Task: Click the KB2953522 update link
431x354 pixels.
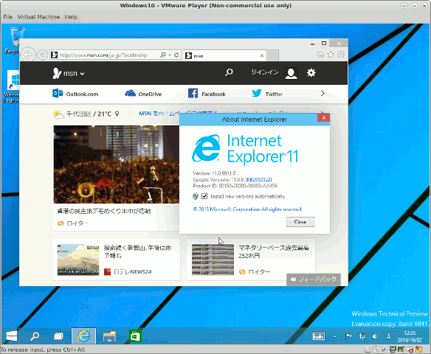Action: (258, 180)
